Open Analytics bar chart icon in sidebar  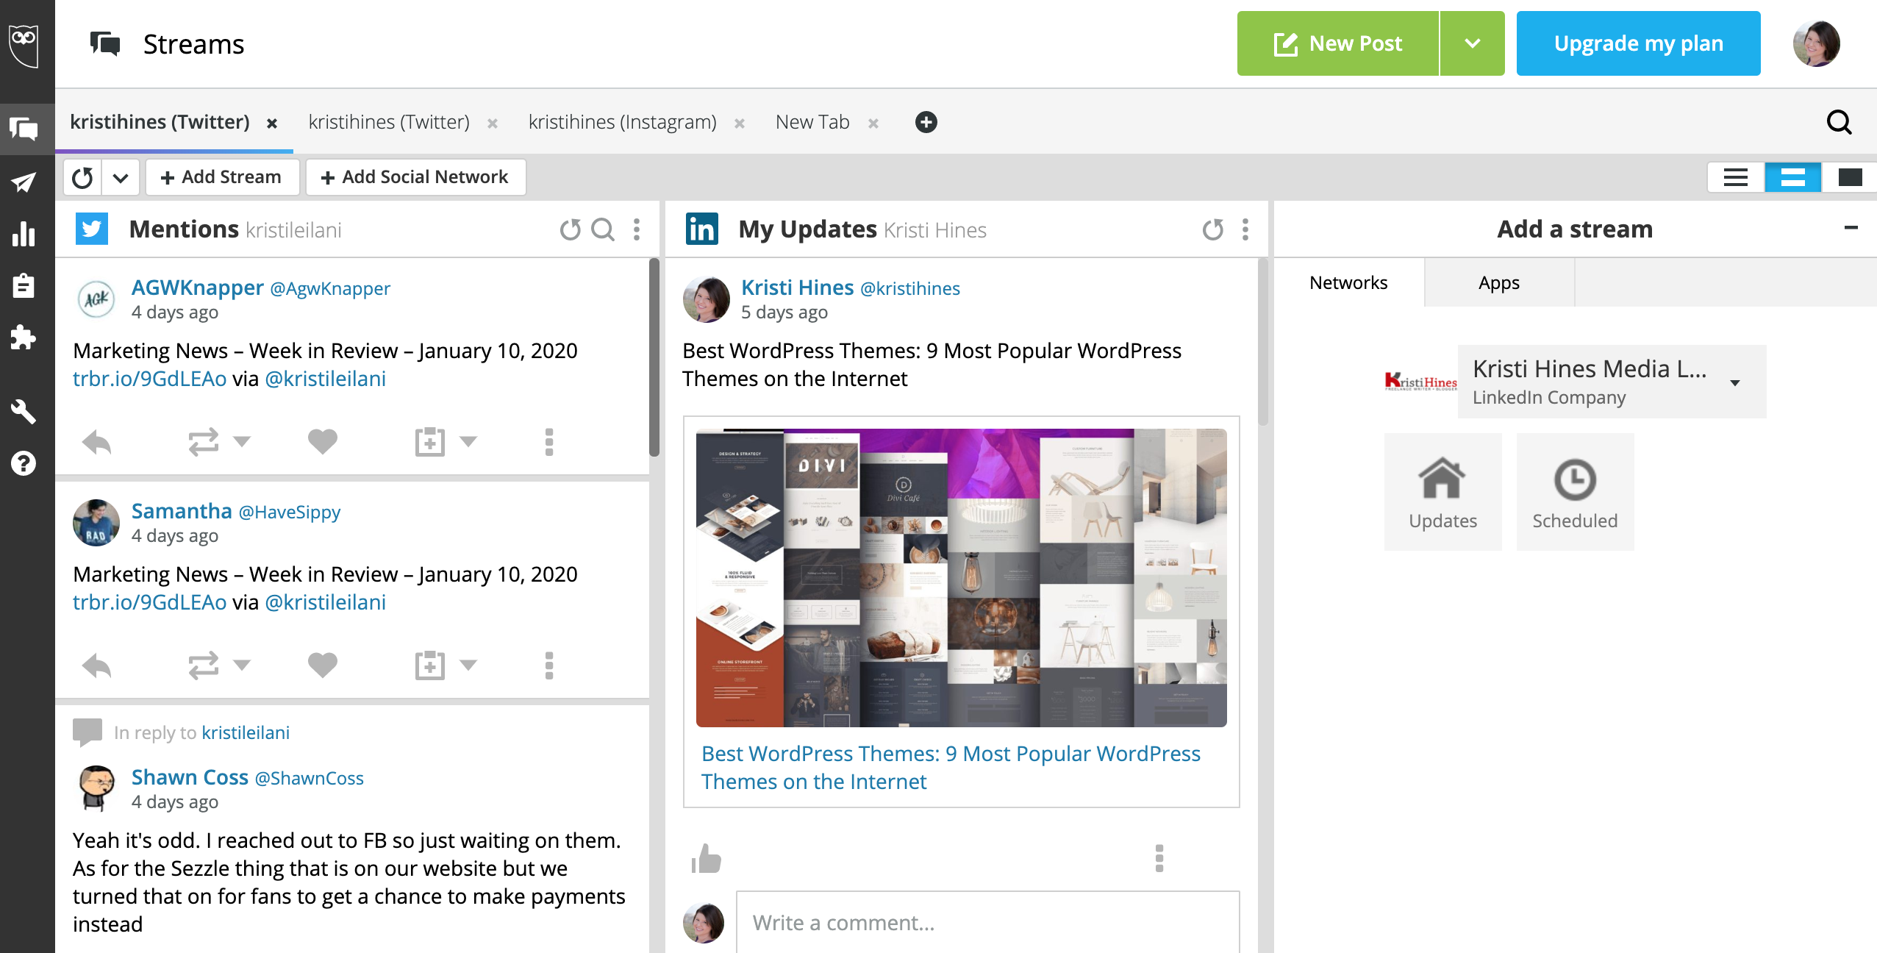[24, 234]
